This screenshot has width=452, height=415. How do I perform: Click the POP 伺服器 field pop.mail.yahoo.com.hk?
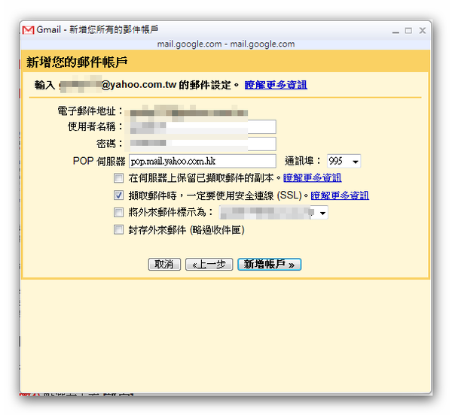point(203,161)
